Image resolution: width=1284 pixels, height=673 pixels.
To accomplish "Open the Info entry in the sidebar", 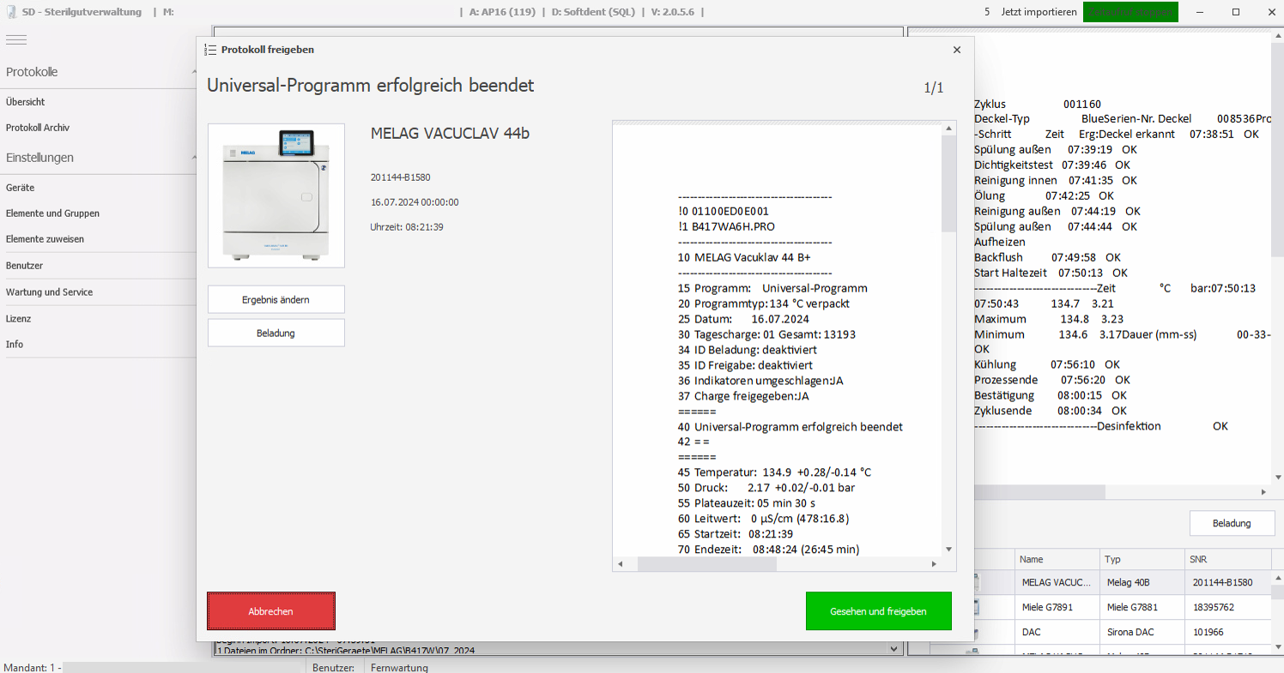I will pos(15,344).
